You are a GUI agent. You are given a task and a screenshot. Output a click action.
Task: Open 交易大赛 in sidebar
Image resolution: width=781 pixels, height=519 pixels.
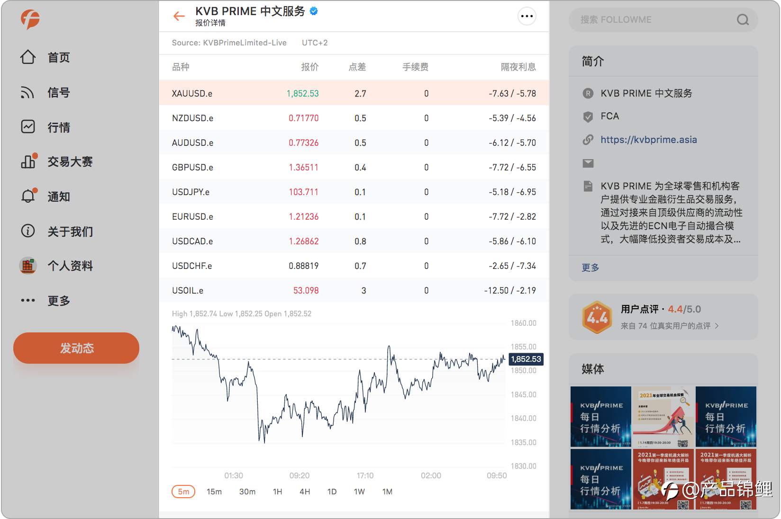coord(70,161)
